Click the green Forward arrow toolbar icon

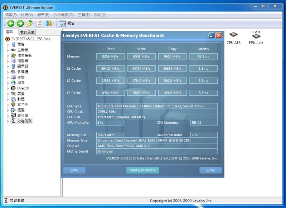tap(20, 23)
